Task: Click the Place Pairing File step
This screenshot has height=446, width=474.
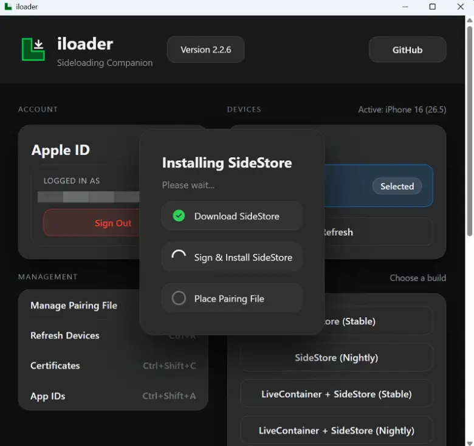Action: [232, 298]
